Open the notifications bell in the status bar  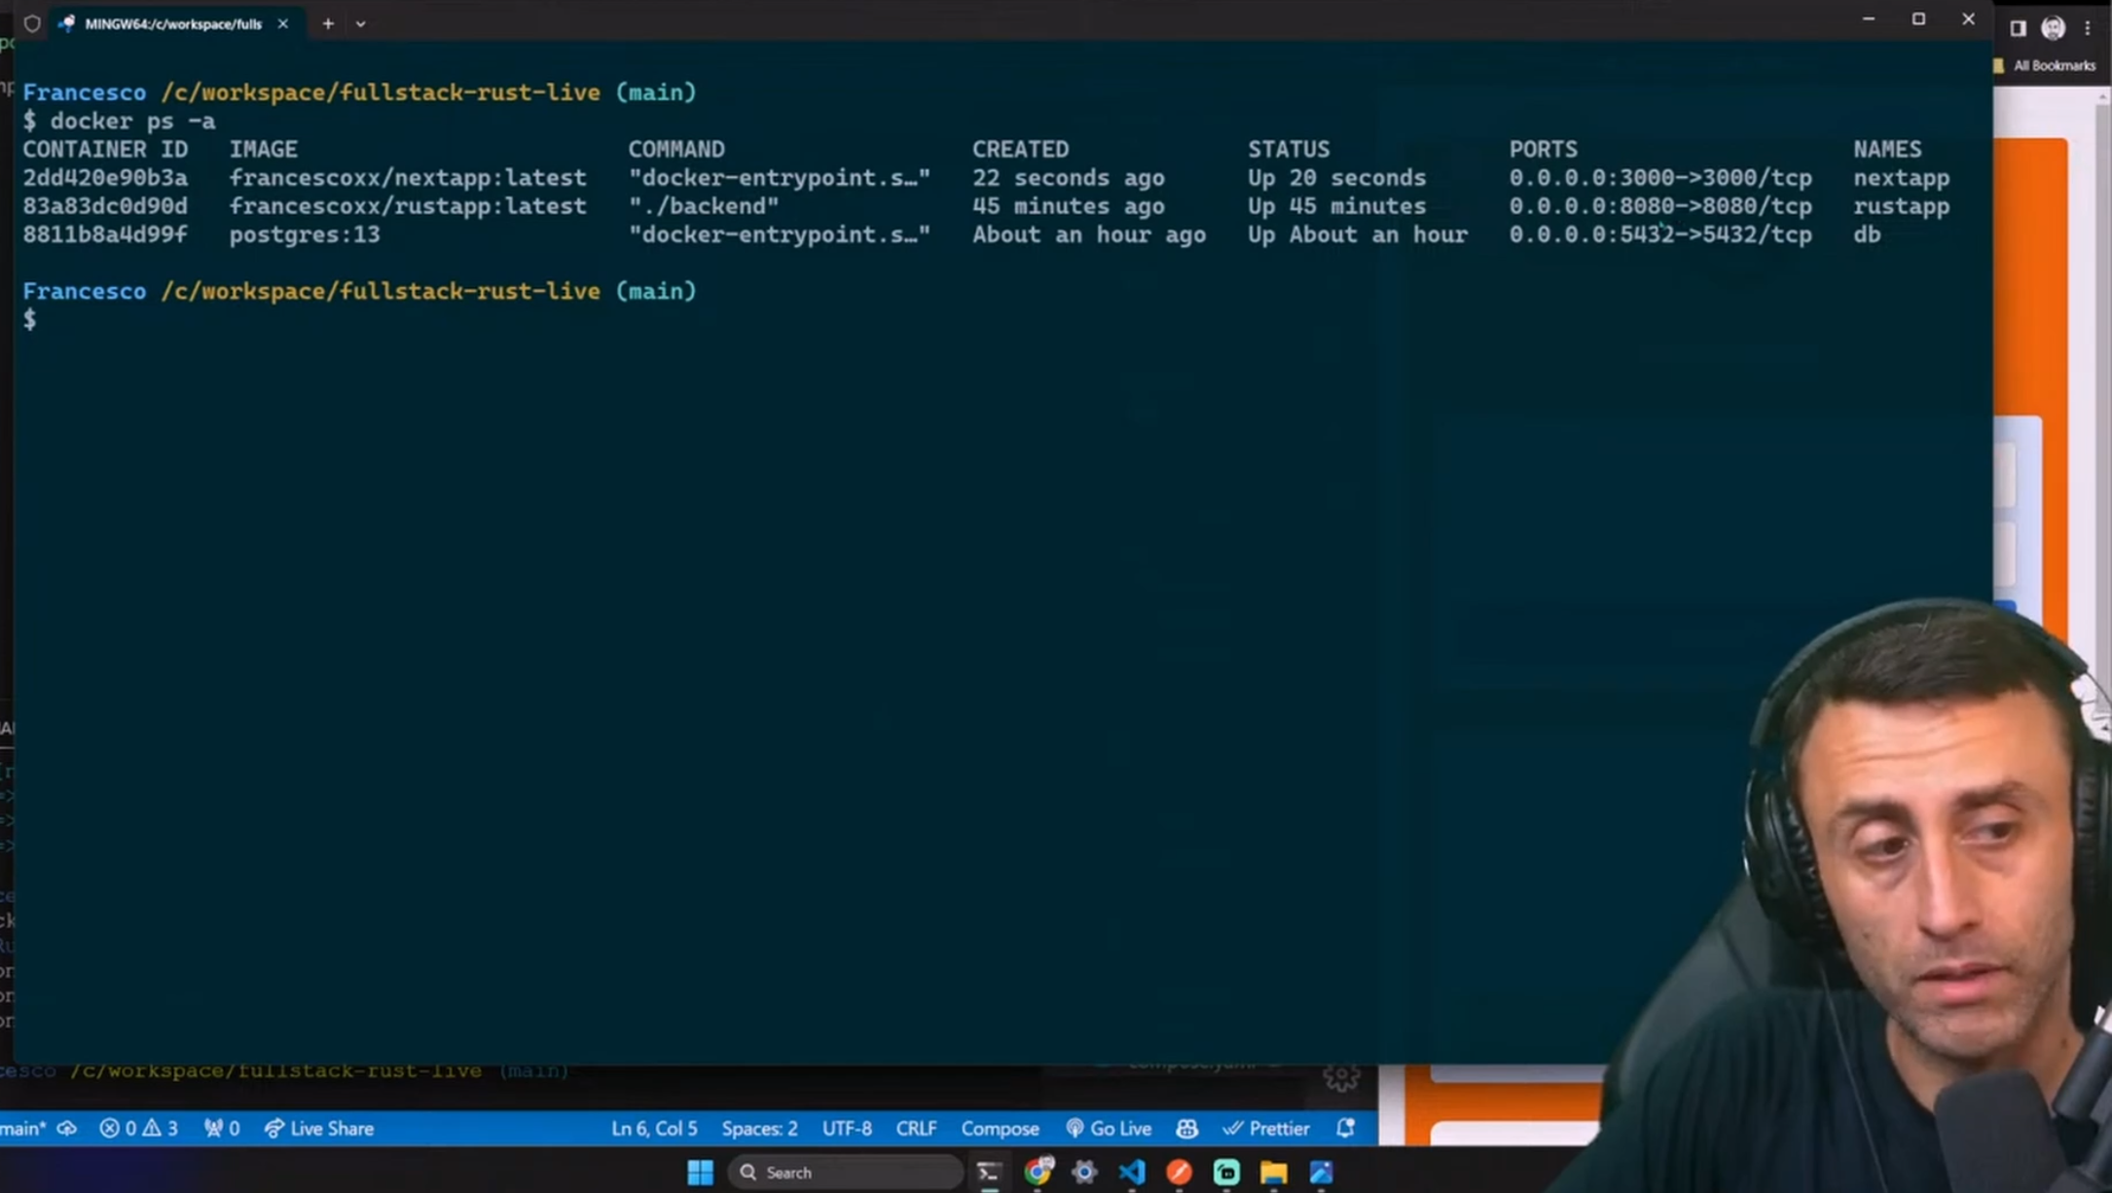1346,1128
